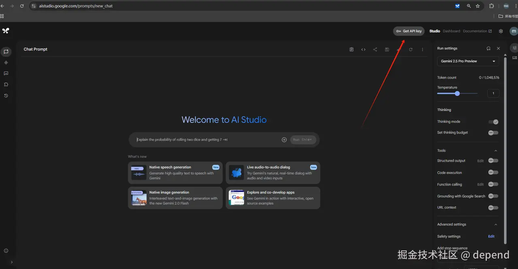Open Native speech generation card

pos(175,173)
